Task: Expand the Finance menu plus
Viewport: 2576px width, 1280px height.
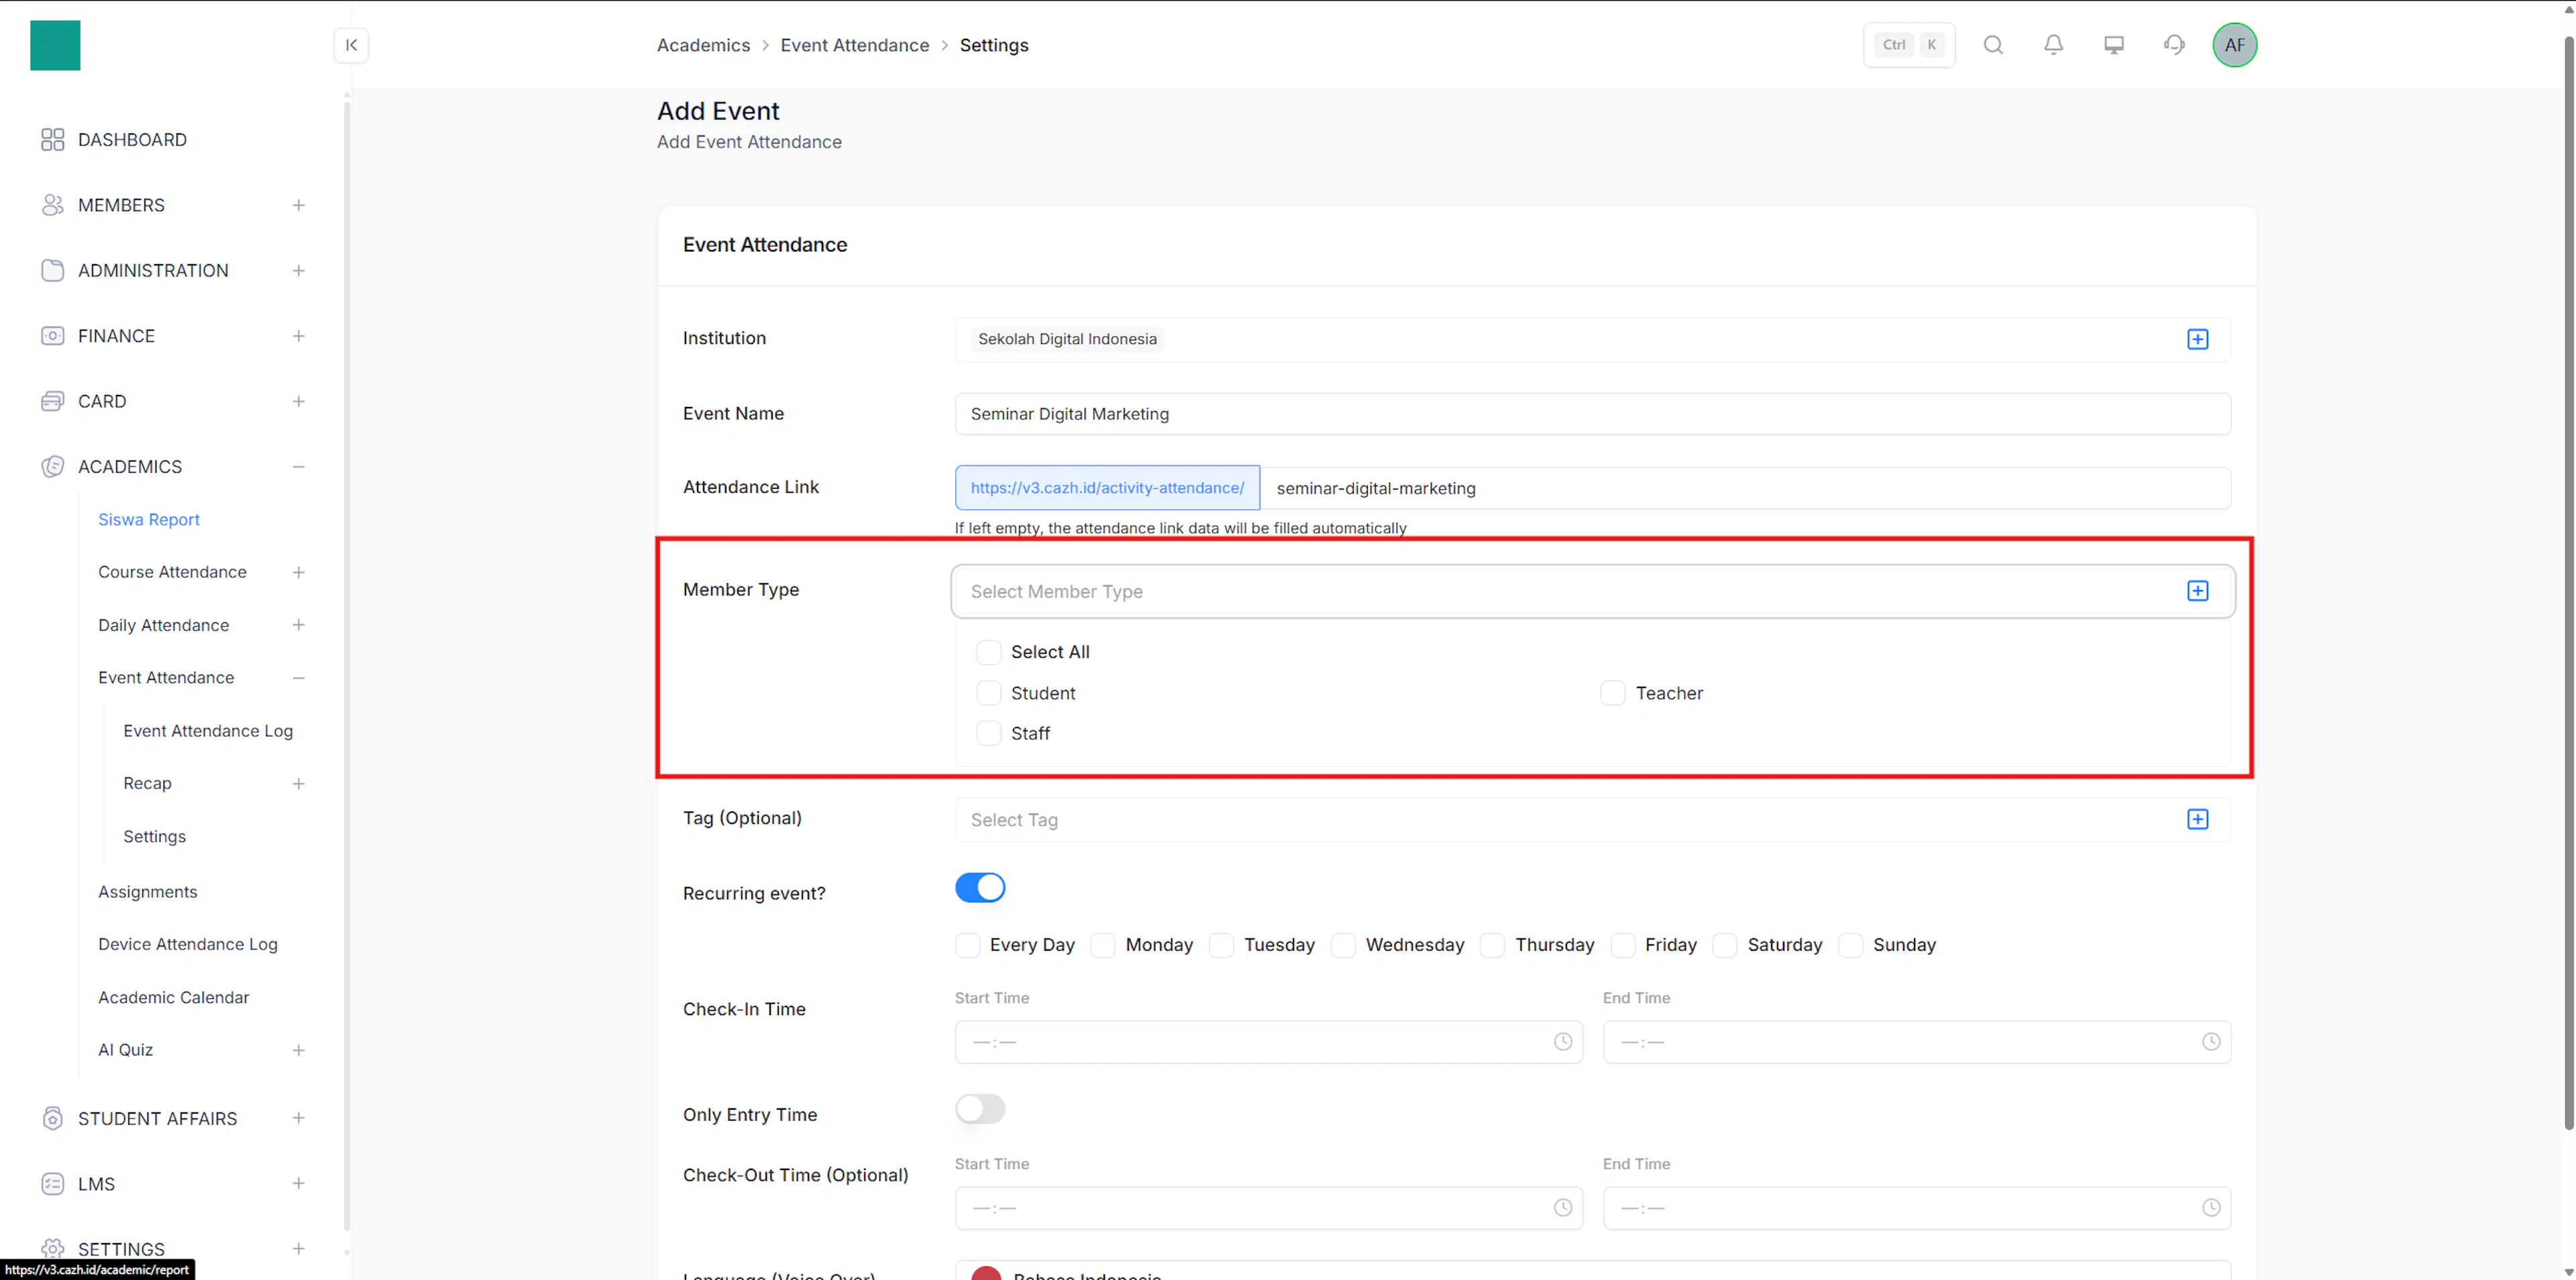Action: (x=298, y=336)
